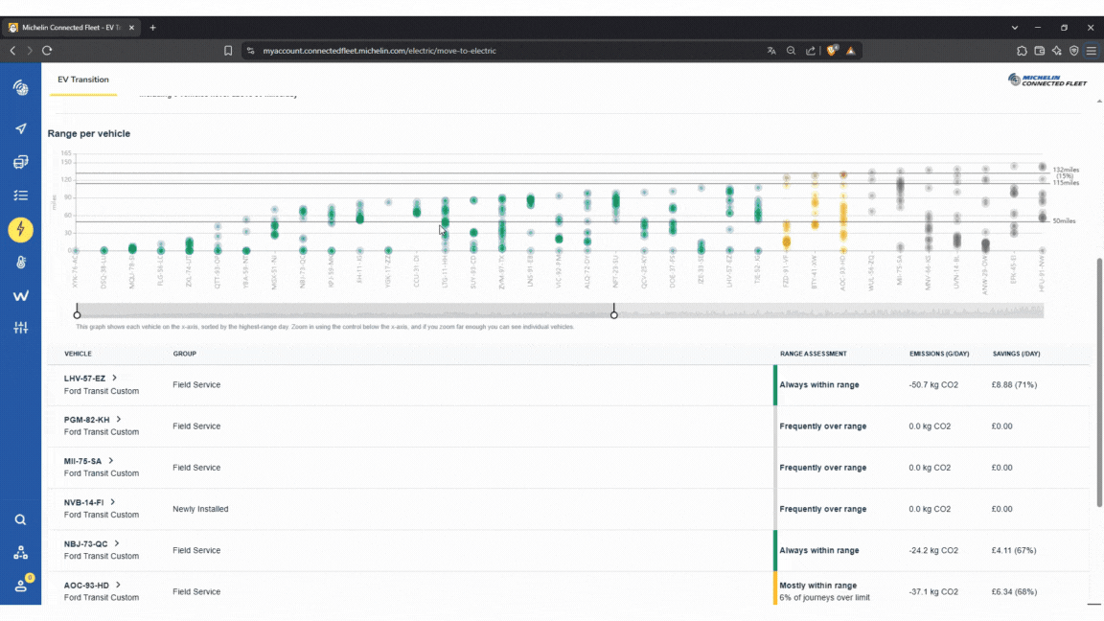Open the user profile icon at sidebar bottom

pyautogui.click(x=20, y=586)
